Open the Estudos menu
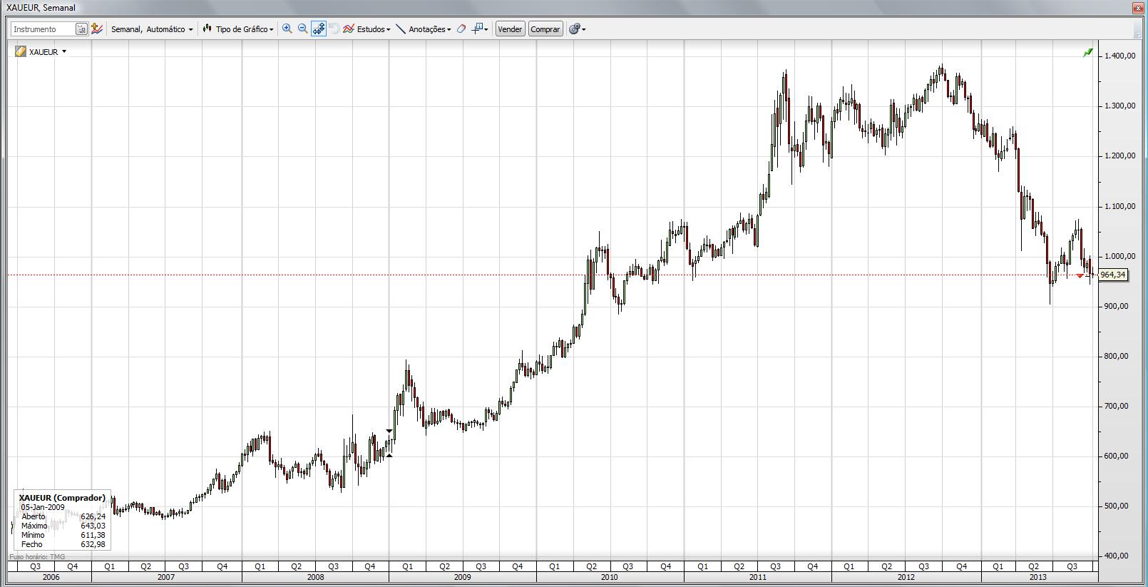 point(367,29)
